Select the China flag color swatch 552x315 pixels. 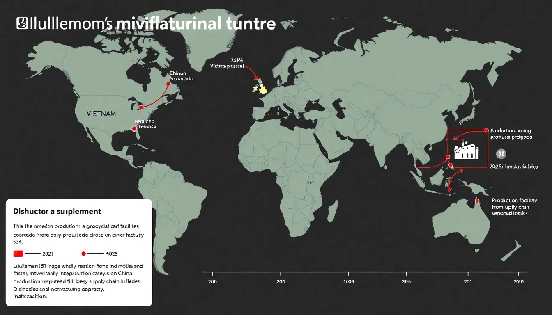[18, 253]
